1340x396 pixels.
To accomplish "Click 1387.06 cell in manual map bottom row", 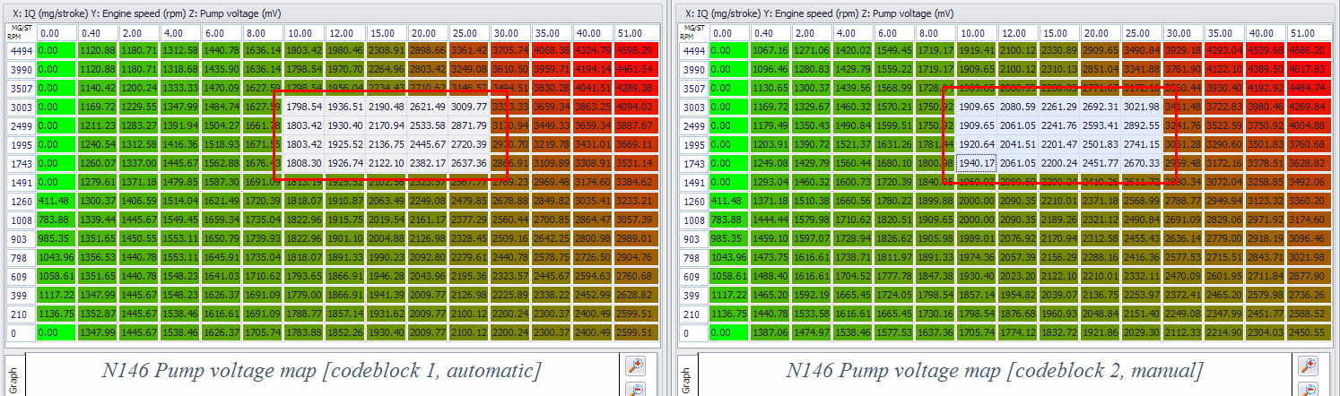I will tap(770, 333).
